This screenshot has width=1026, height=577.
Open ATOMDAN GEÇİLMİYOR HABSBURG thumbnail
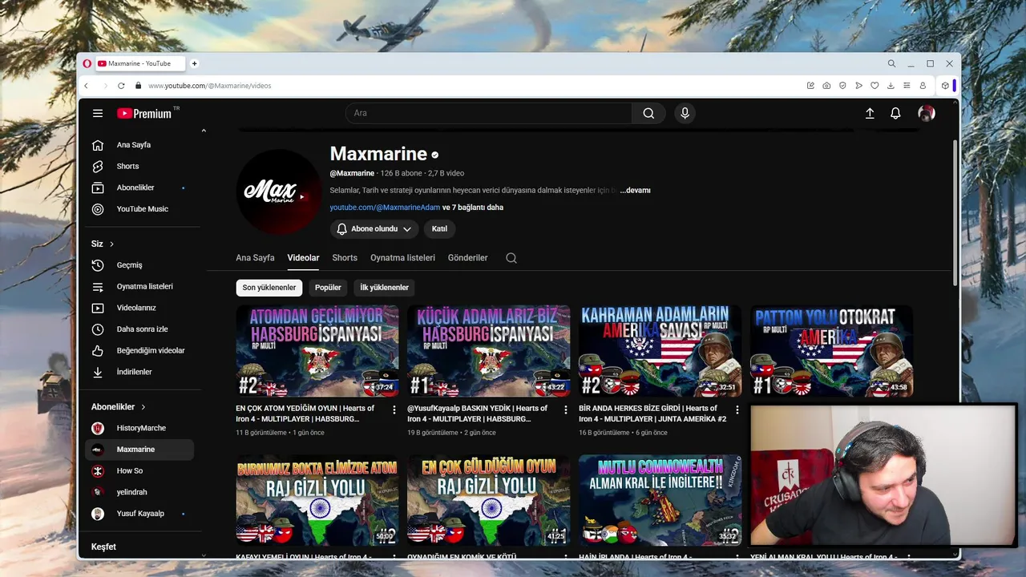(x=317, y=351)
